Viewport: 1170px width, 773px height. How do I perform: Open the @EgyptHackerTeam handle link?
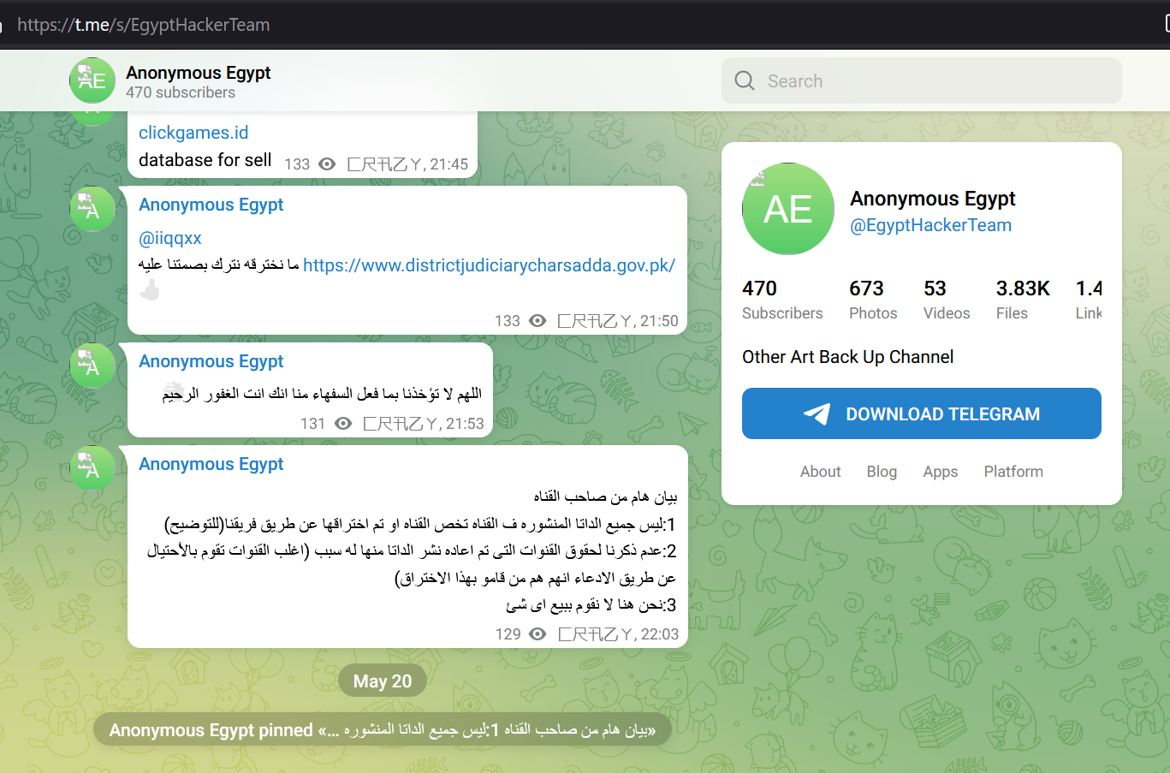(930, 225)
